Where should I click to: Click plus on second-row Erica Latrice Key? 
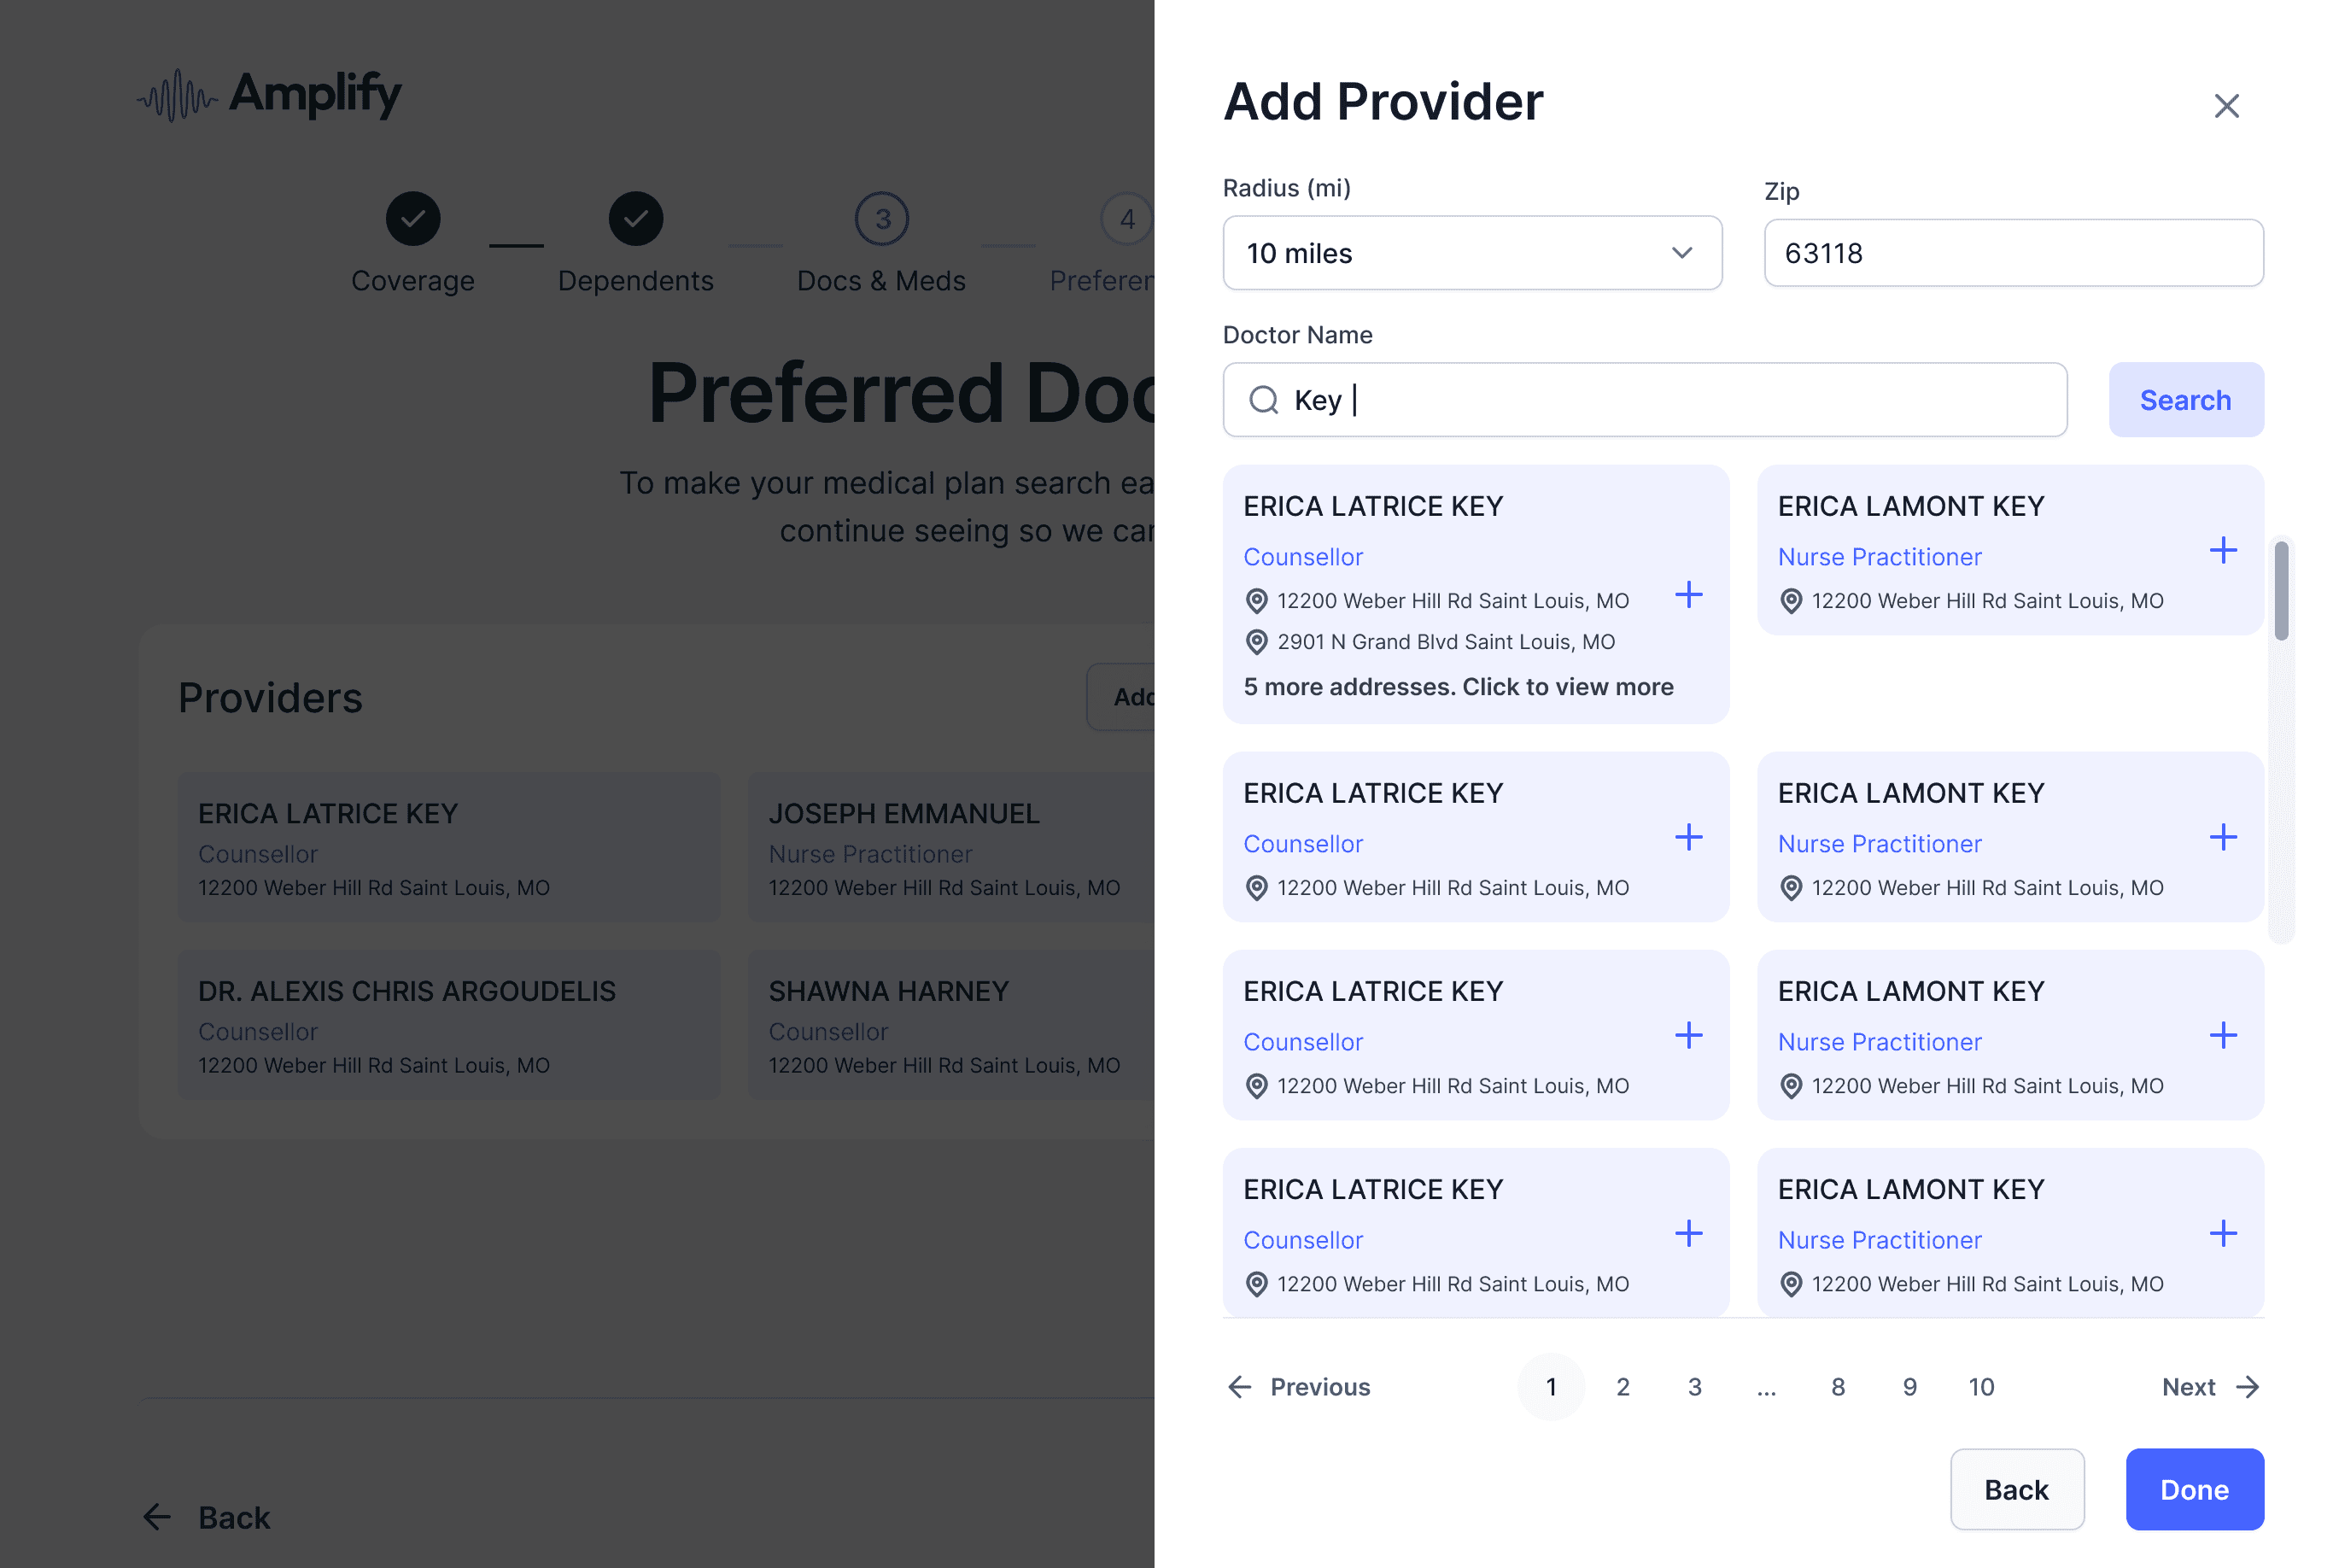[x=1688, y=837]
